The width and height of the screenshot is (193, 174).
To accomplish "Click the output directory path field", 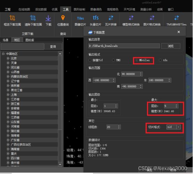I will coord(124,46).
